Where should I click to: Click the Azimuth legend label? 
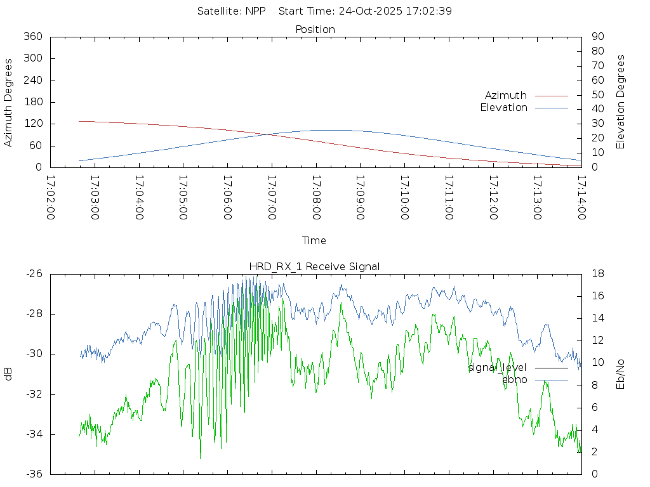505,96
